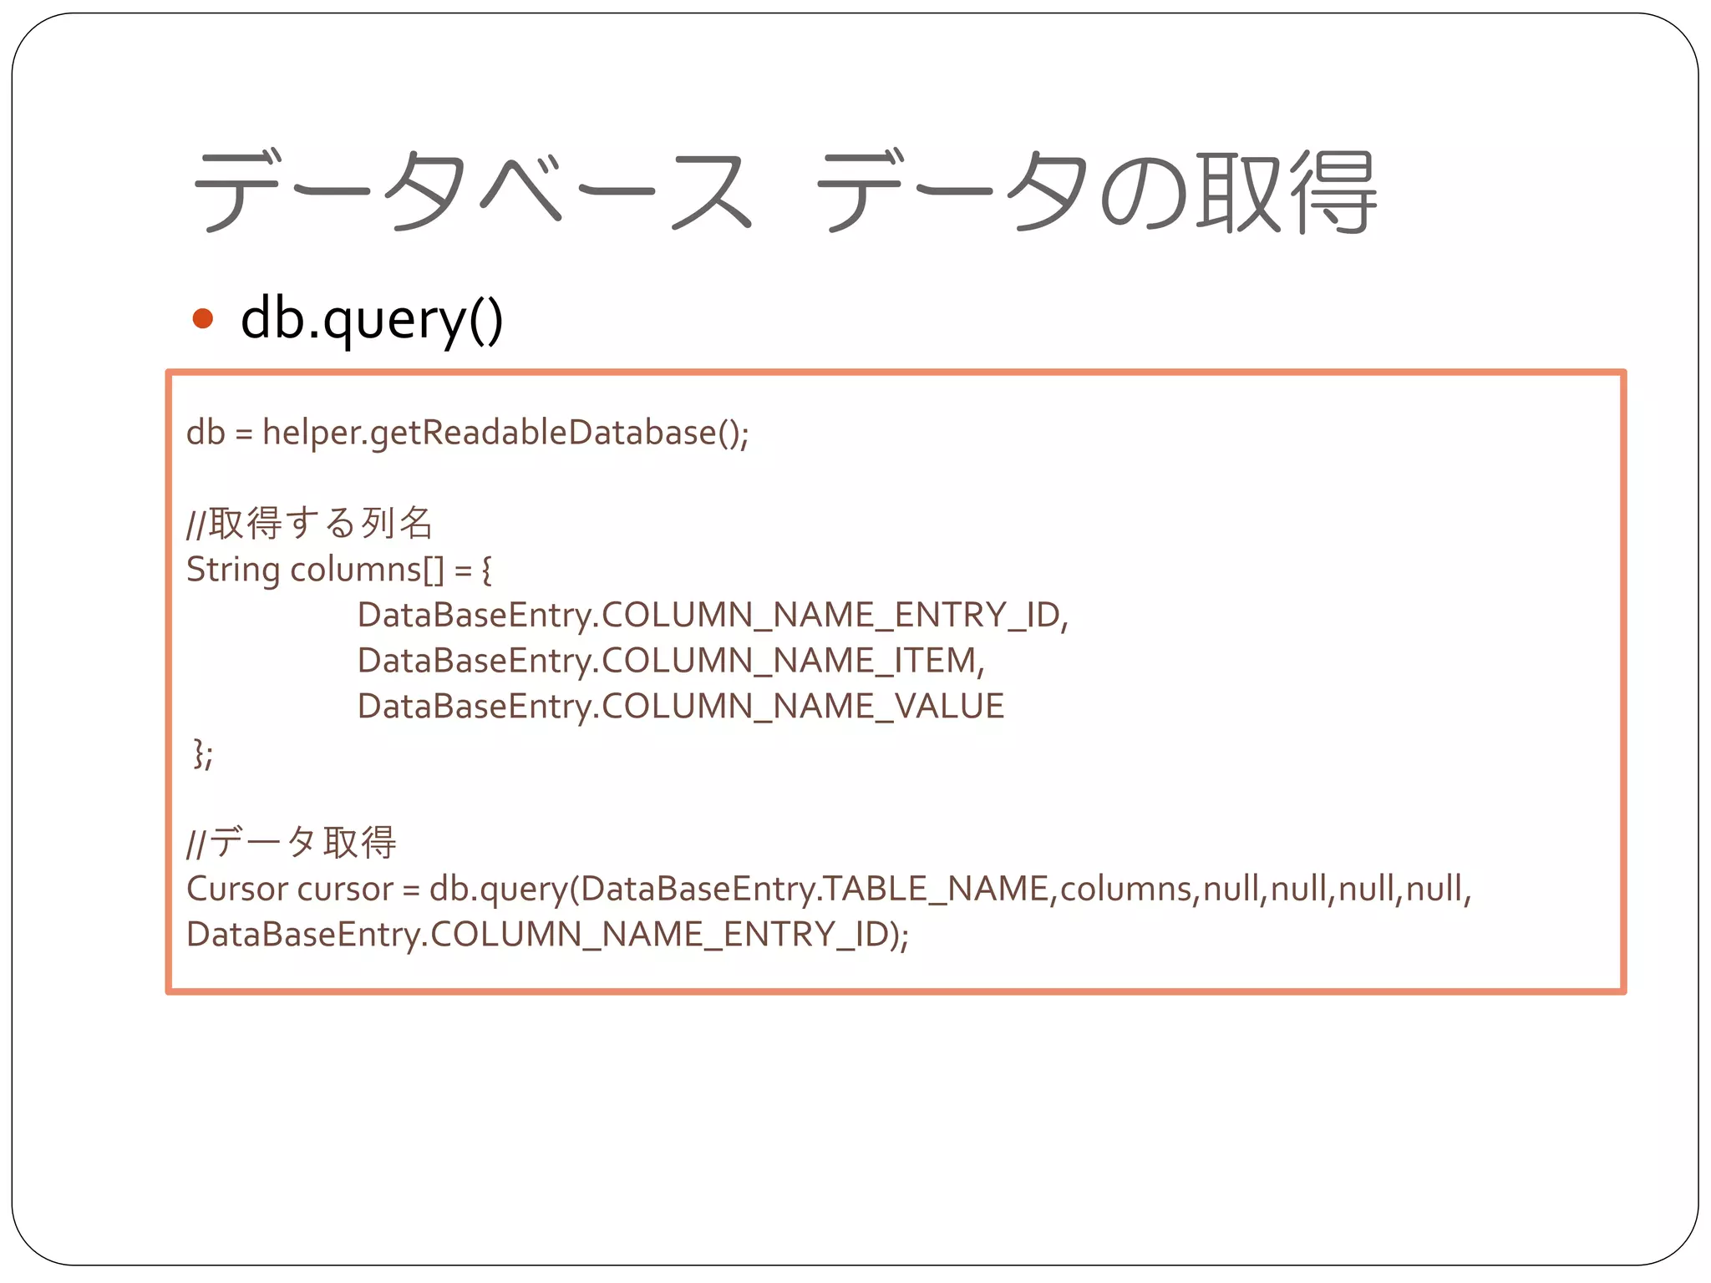Click the slide title データベース データの取得
This screenshot has height=1283, width=1711.
(784, 192)
